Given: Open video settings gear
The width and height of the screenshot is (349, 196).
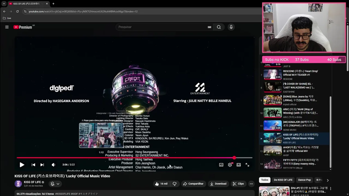Looking at the screenshot, I should (230, 165).
